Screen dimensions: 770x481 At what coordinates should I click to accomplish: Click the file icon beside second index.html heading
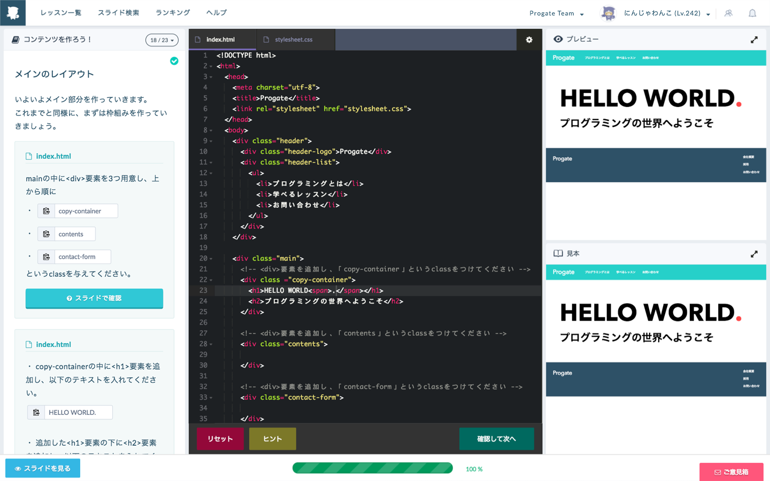pyautogui.click(x=29, y=344)
